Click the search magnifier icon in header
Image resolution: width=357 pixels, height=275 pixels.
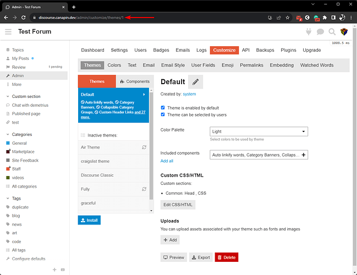pyautogui.click(x=332, y=32)
